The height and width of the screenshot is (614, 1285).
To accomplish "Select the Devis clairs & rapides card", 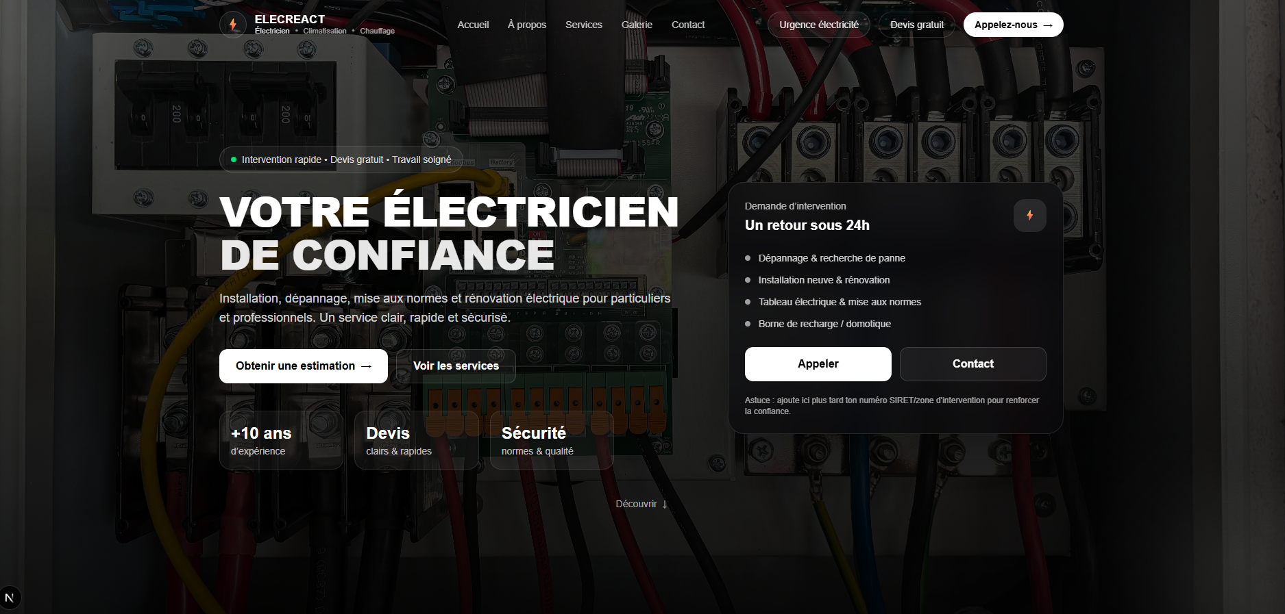I will click(416, 440).
